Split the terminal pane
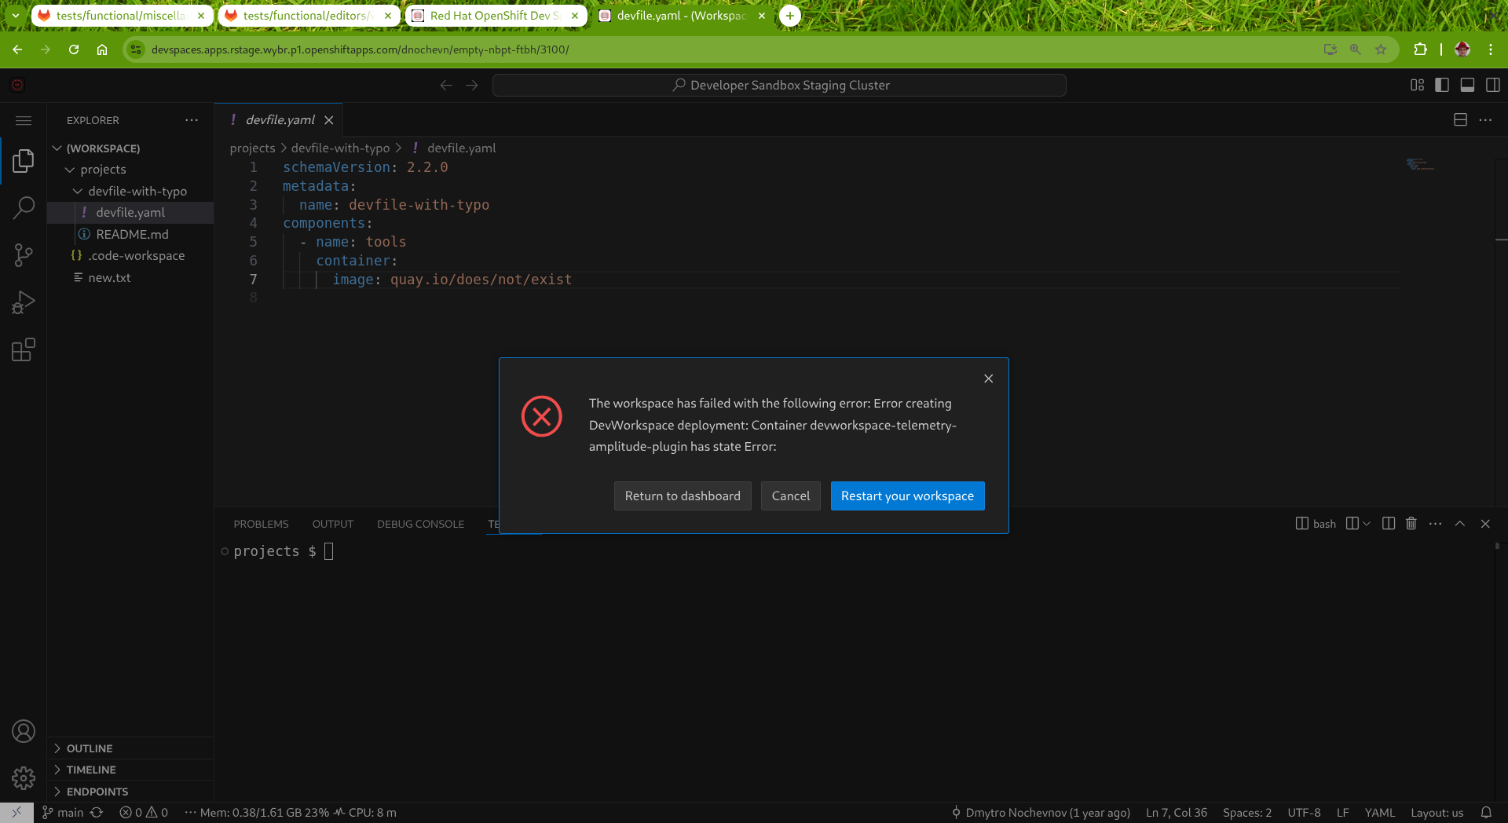The image size is (1508, 823). [x=1389, y=524]
